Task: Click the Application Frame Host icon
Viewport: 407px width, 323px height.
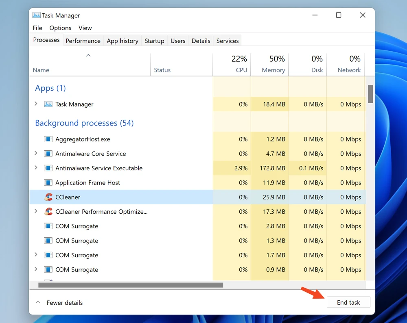Action: 48,183
